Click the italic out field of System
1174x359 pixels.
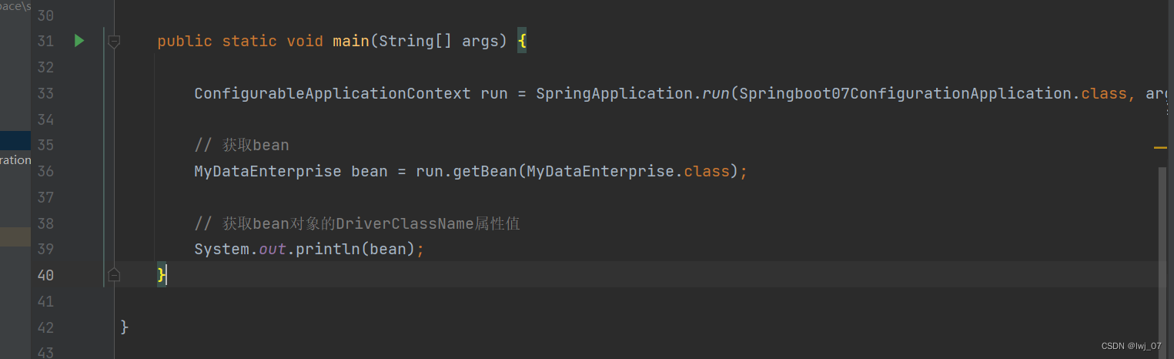click(x=273, y=249)
